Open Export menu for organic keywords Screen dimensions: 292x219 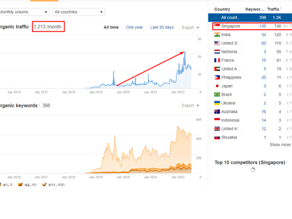point(190,106)
